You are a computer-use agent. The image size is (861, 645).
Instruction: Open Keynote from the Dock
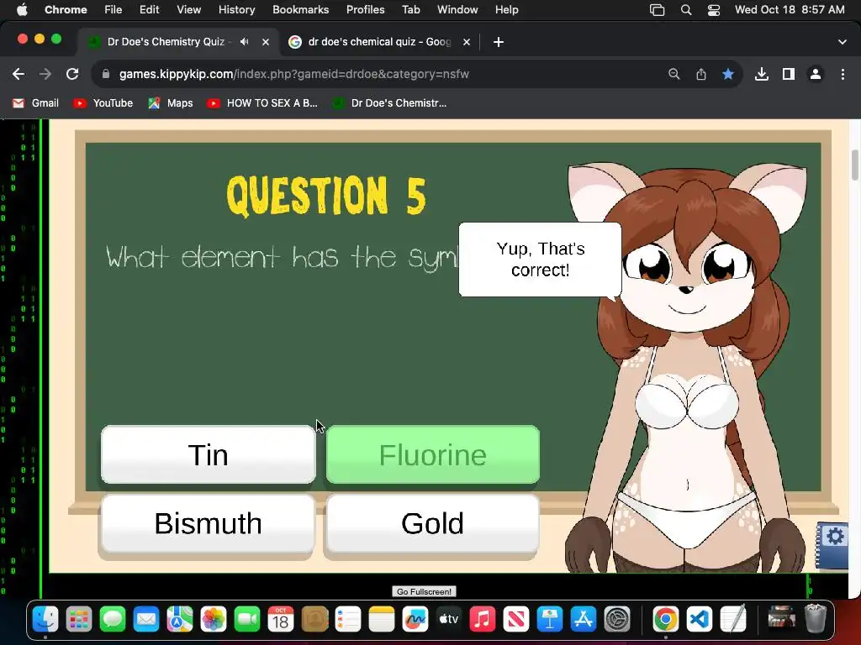click(550, 620)
